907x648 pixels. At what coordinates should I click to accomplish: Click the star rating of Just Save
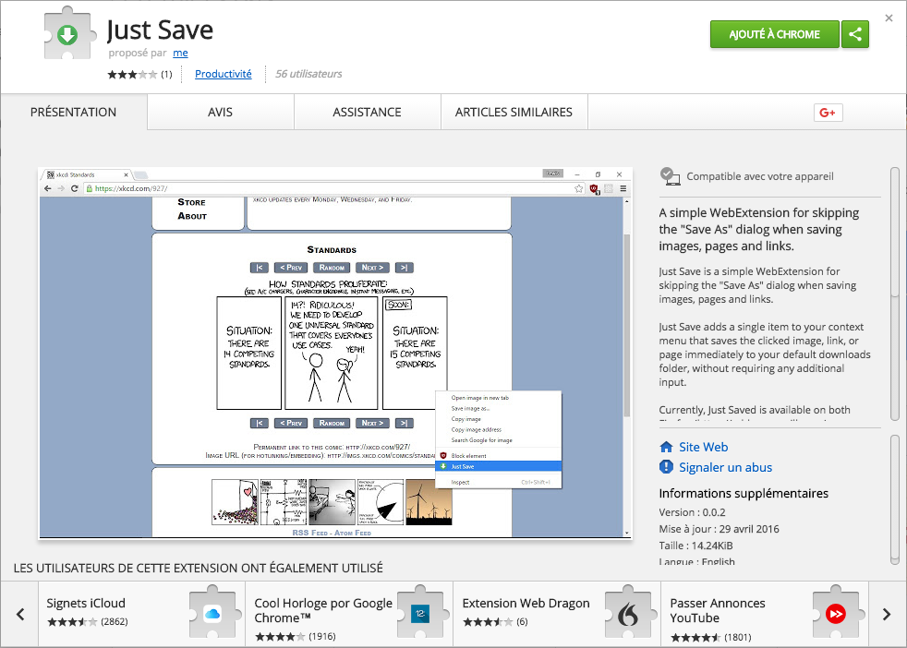coord(132,74)
